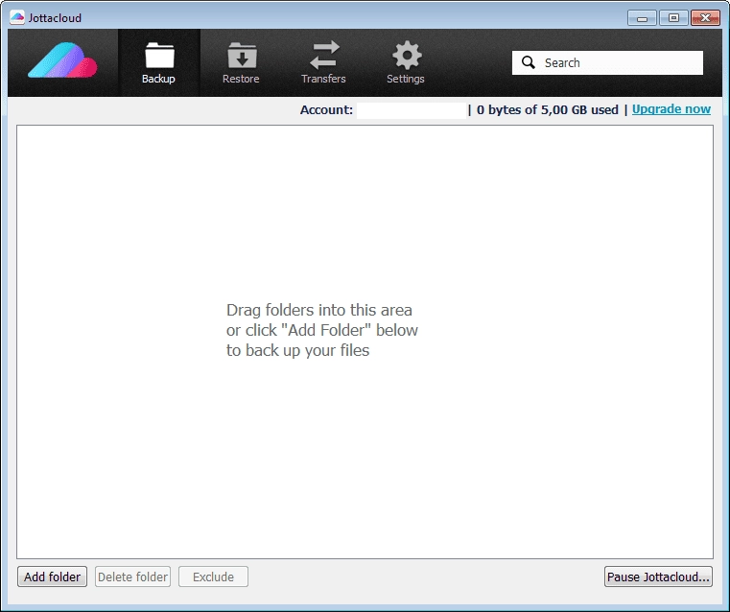Switch to the Restore tab
The height and width of the screenshot is (612, 730).
(241, 62)
